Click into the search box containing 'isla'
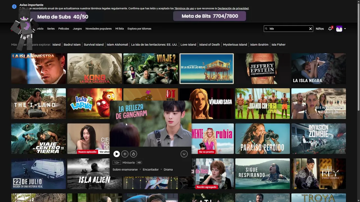 click(x=288, y=29)
